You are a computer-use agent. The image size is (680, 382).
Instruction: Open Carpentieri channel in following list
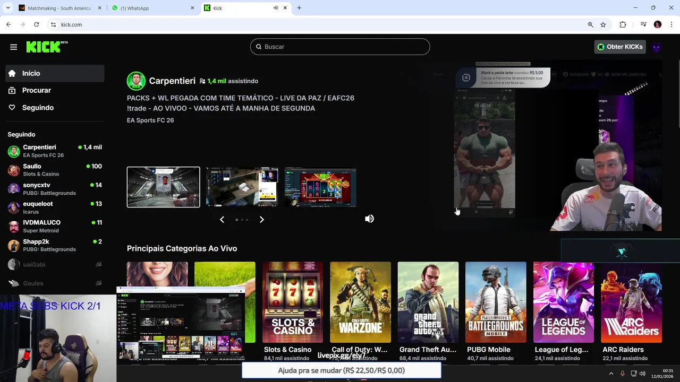55,151
